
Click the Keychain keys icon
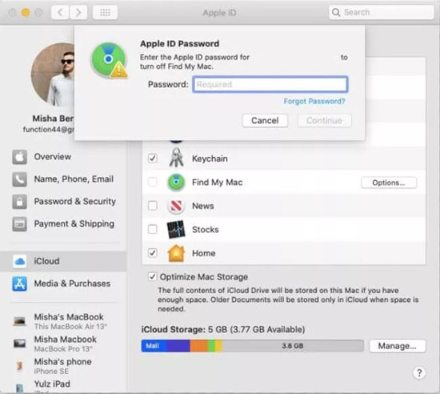[x=176, y=158]
